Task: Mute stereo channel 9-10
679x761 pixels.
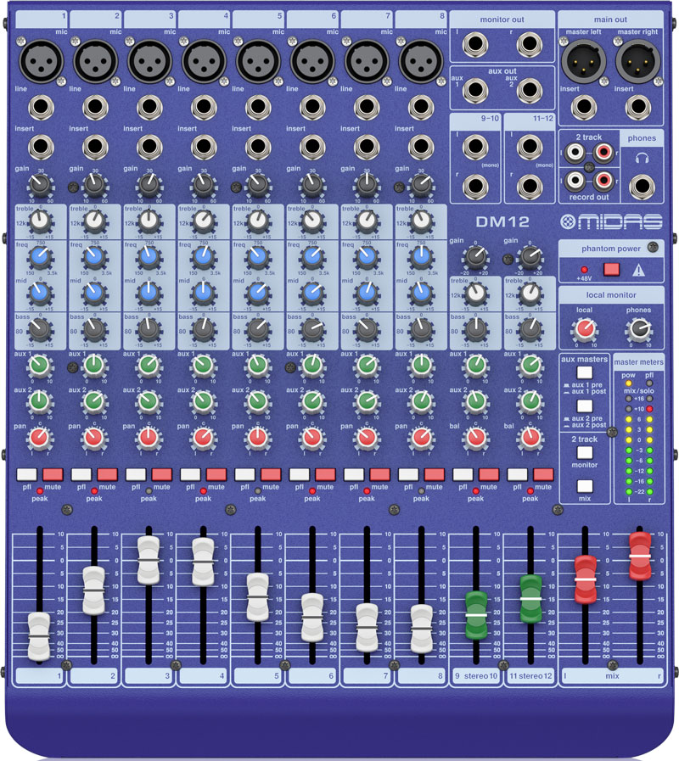Action: [489, 474]
